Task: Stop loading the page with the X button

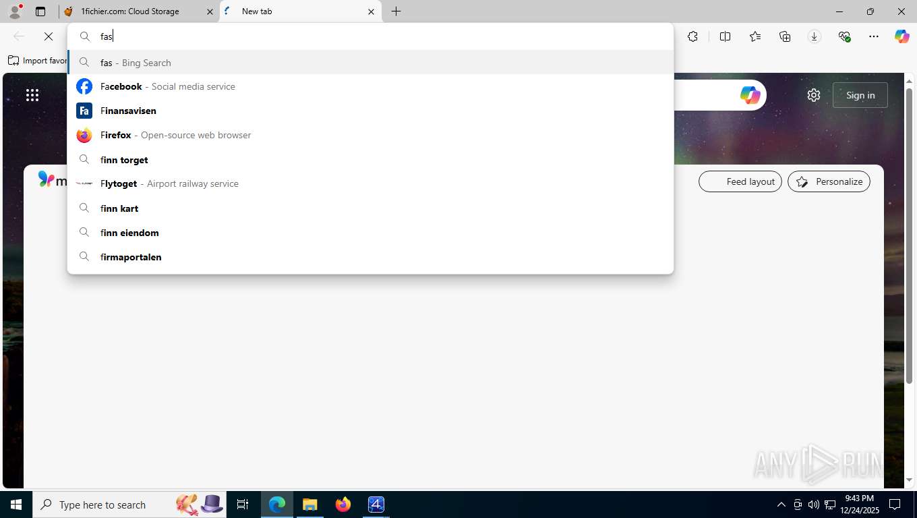Action: coord(48,36)
